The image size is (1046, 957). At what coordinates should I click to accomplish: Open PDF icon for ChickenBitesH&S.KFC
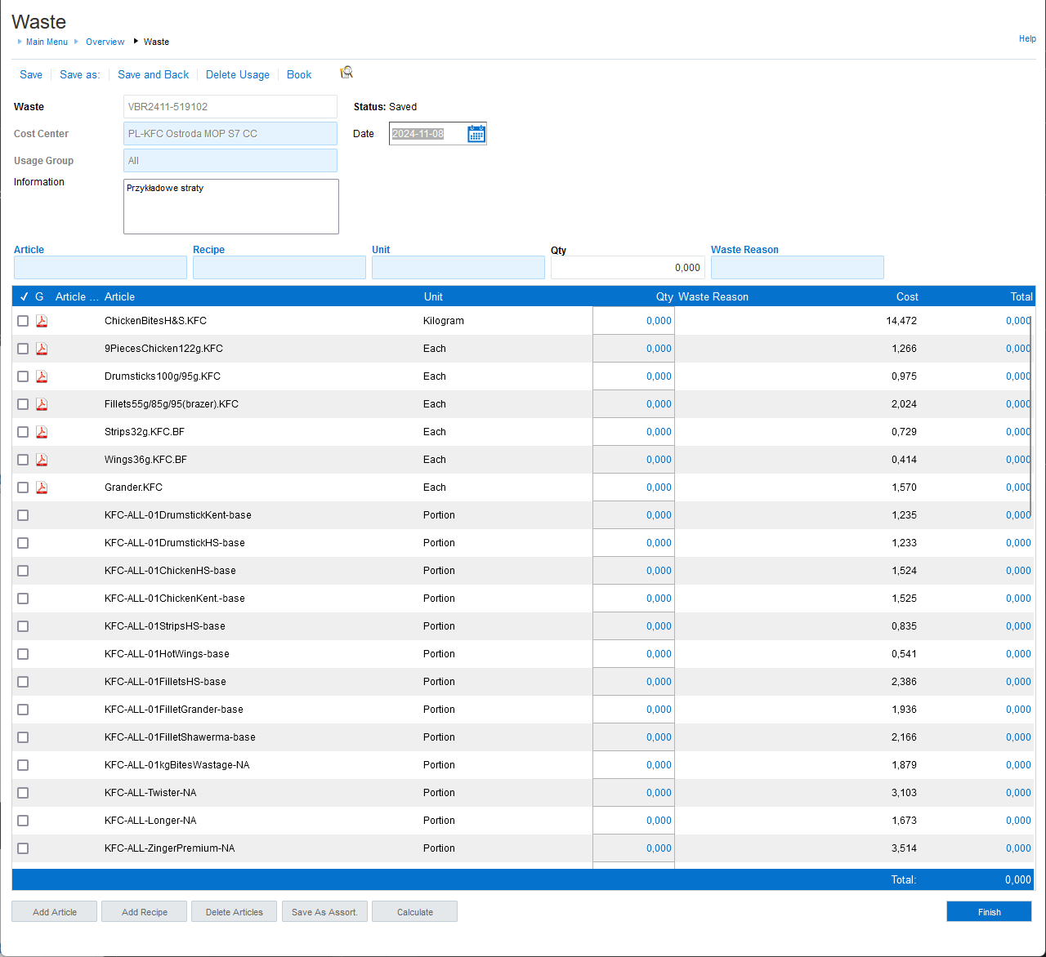point(42,321)
